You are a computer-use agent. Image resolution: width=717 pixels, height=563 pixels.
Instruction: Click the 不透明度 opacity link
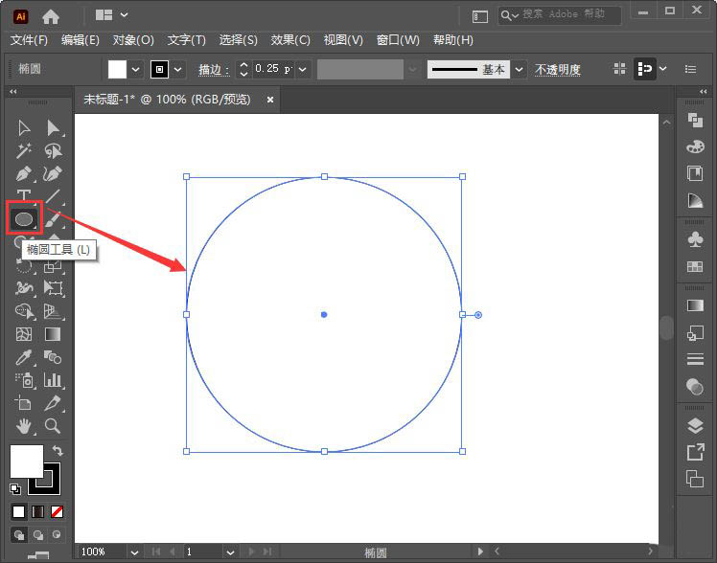[557, 70]
